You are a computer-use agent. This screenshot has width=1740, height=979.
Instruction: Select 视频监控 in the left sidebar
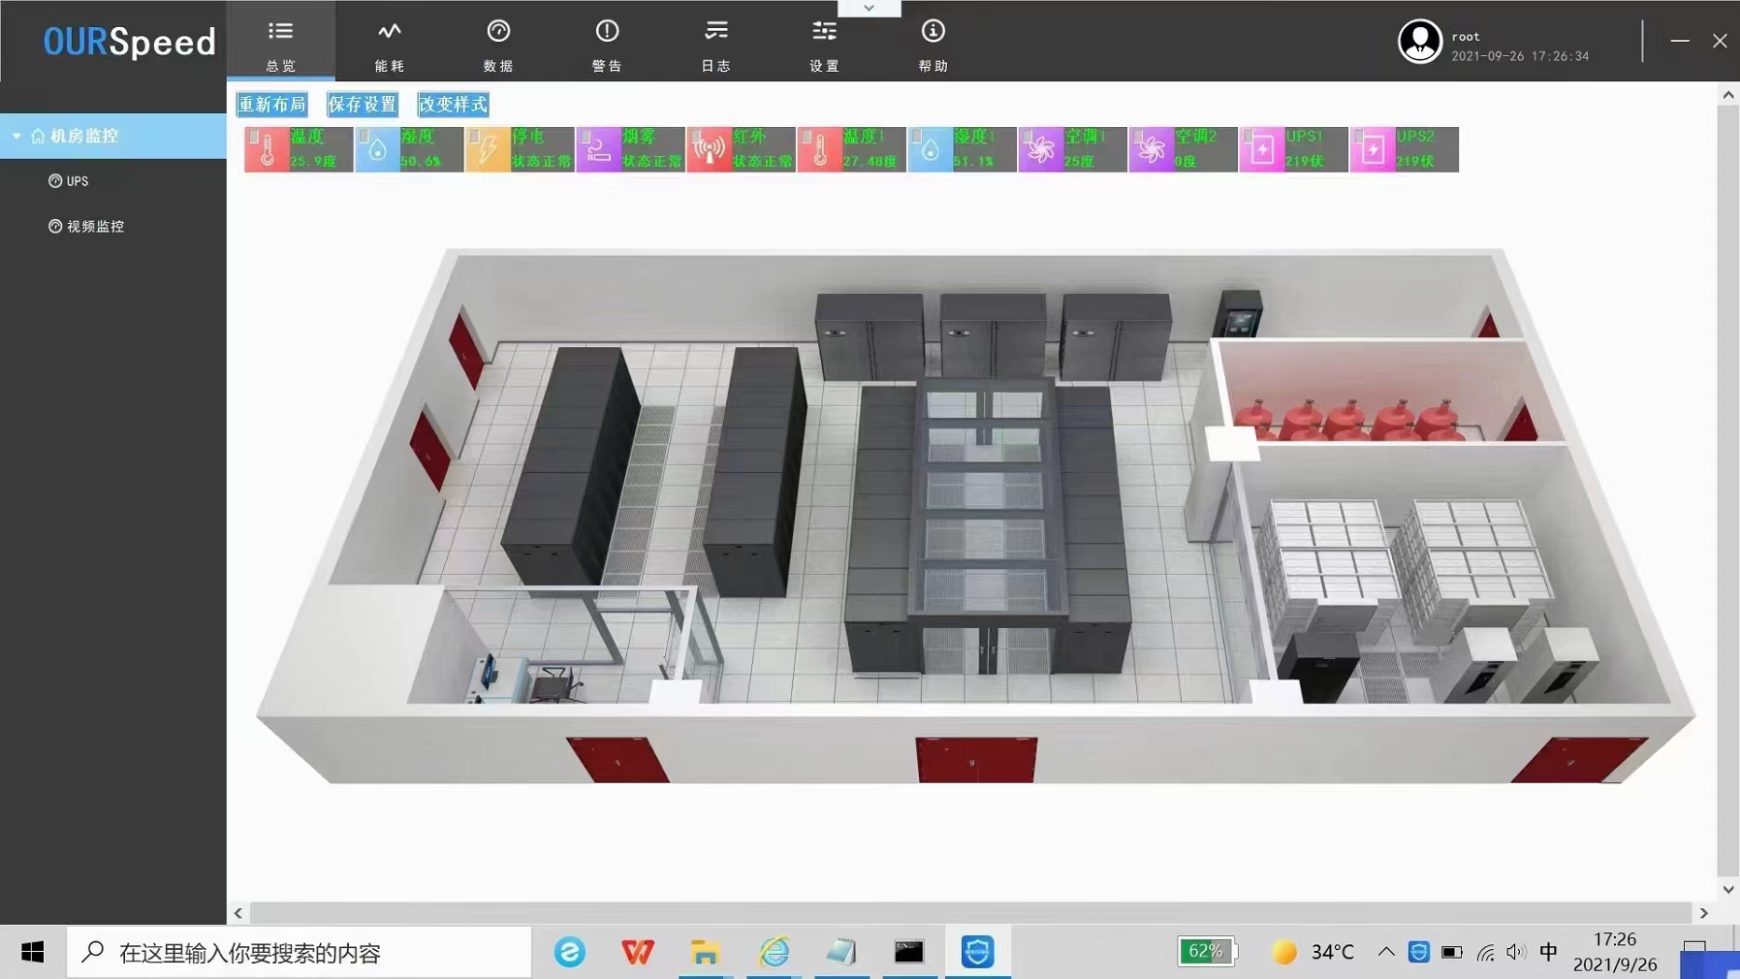point(95,227)
